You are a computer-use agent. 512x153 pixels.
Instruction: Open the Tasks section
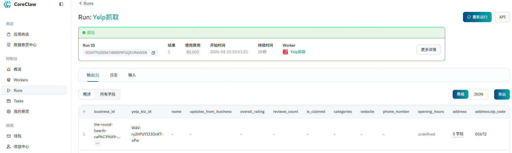18,101
